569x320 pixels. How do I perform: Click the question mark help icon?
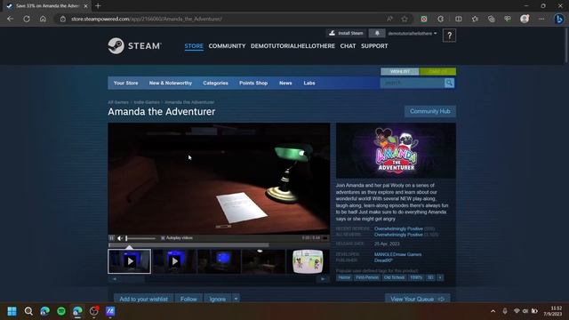449,36
